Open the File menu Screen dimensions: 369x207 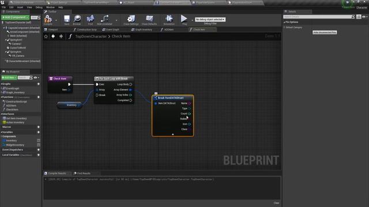(4, 7)
